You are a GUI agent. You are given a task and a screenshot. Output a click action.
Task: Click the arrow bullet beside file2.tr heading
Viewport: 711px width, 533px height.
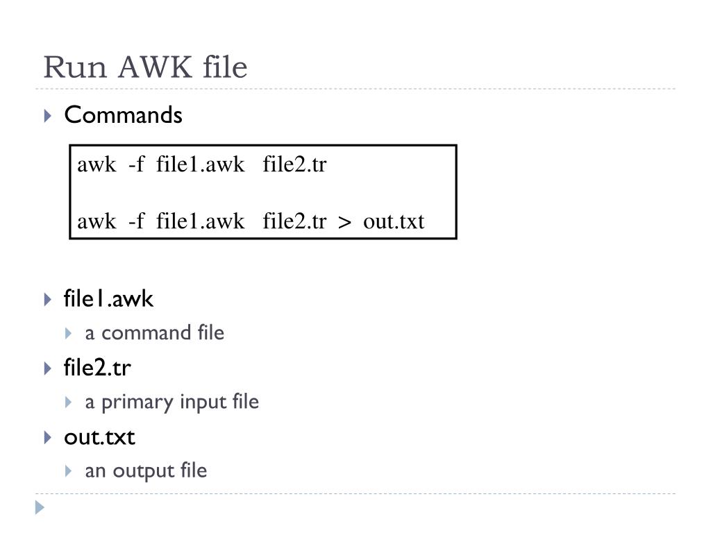tap(48, 368)
